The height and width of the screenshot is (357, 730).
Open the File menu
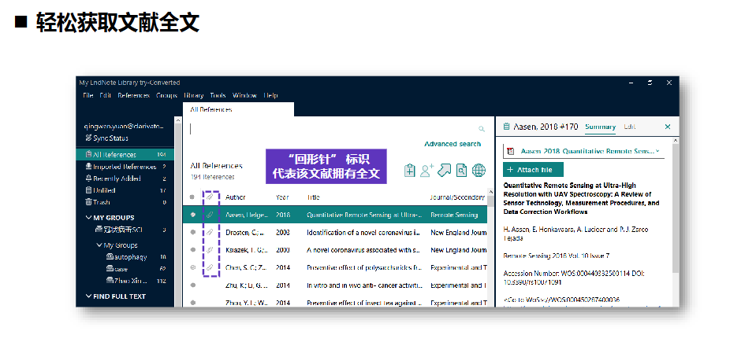pyautogui.click(x=88, y=95)
